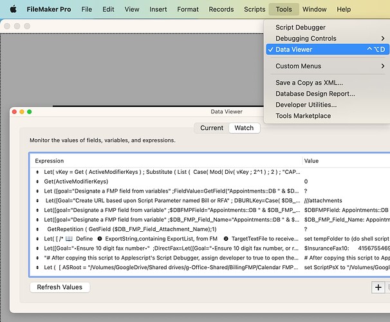390x322 pixels.
Task: Click the Value column header
Action: pyautogui.click(x=311, y=161)
